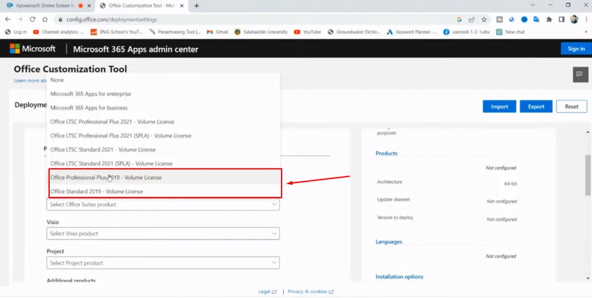Click the Import button
This screenshot has width=592, height=298.
point(499,106)
